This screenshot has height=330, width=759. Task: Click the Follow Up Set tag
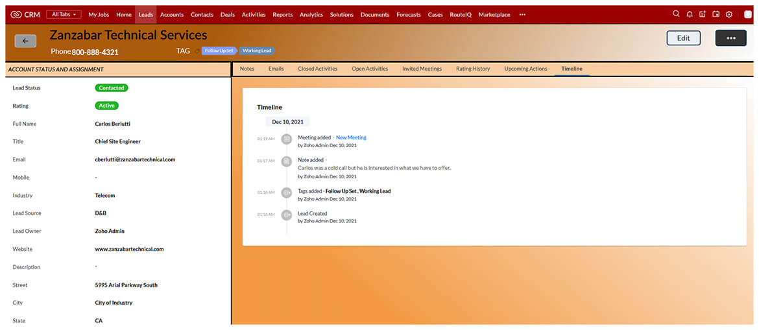pos(219,51)
